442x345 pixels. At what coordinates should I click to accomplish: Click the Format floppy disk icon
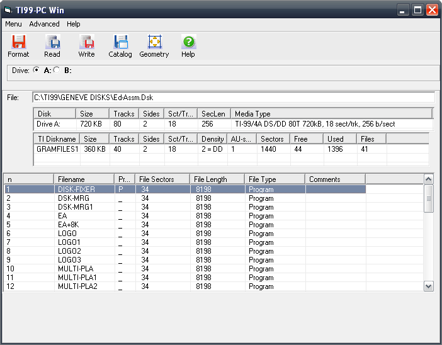click(x=19, y=42)
